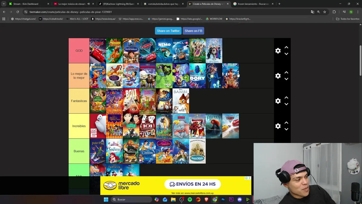The width and height of the screenshot is (362, 204).
Task: Open the browser extensions puzzle icon
Action: [x=334, y=12]
